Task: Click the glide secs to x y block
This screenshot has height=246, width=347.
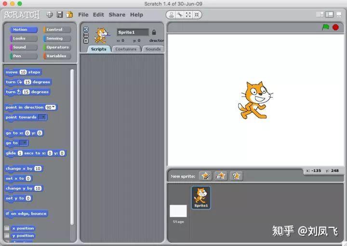Action: pos(35,153)
